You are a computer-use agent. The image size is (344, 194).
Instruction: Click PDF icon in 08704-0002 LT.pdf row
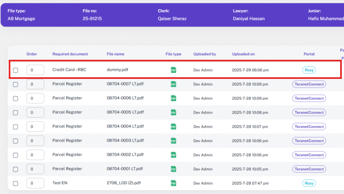(173, 155)
